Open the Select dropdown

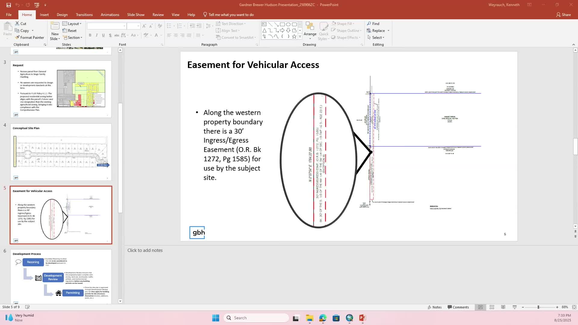376,38
